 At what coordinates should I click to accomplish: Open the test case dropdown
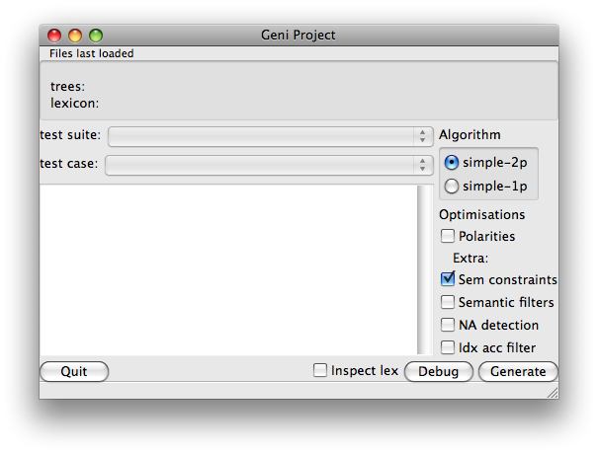269,165
